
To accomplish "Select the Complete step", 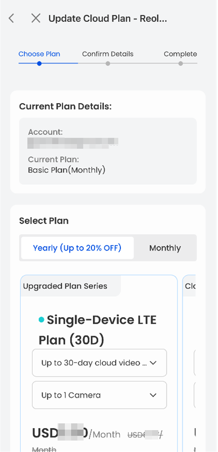I will 181,54.
